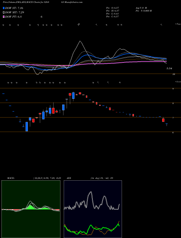Click the '<-Tops' marker label
Viewport: 181px width, 238px height.
pos(178,24)
